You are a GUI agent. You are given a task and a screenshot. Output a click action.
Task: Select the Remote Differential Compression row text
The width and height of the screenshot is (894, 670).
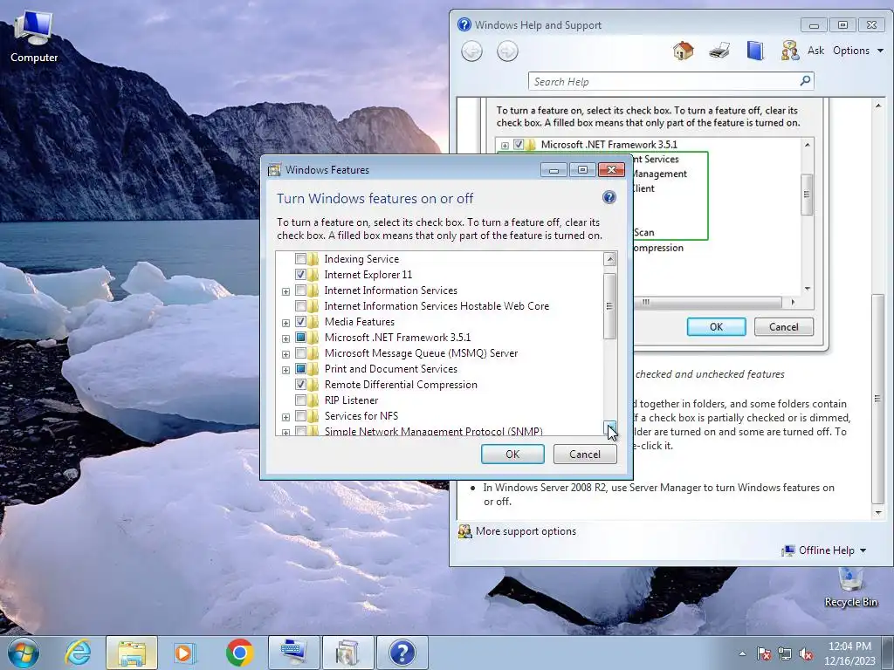coord(401,385)
